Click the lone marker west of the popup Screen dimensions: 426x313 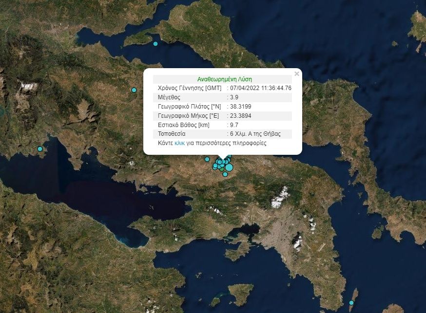[x=134, y=90]
